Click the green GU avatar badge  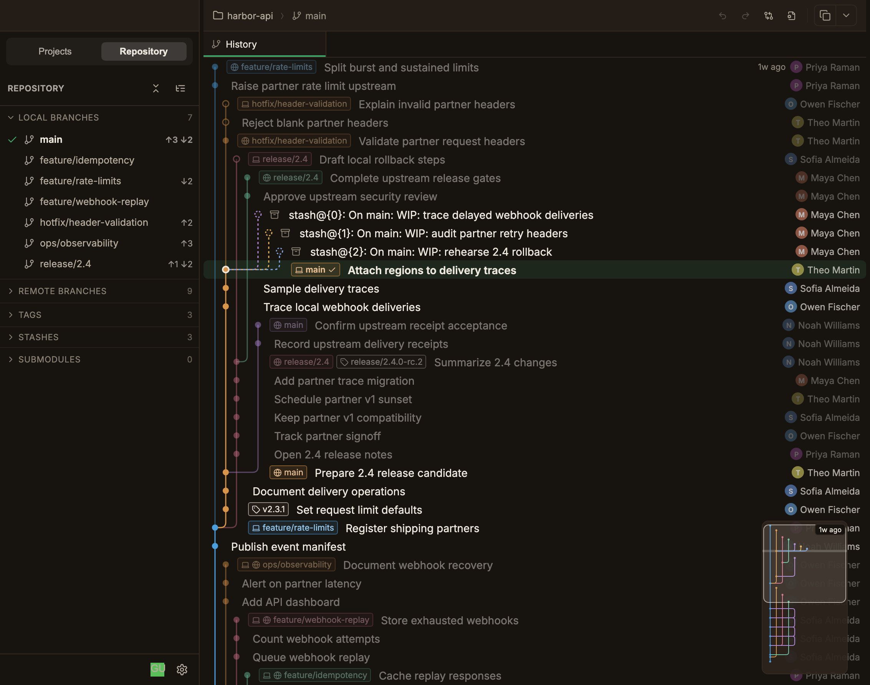tap(157, 669)
